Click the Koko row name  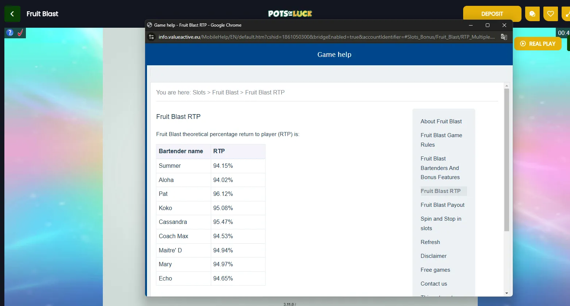tap(165, 208)
